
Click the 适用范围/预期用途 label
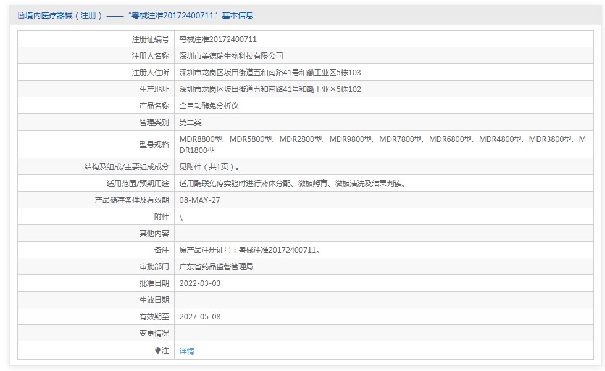pos(138,184)
